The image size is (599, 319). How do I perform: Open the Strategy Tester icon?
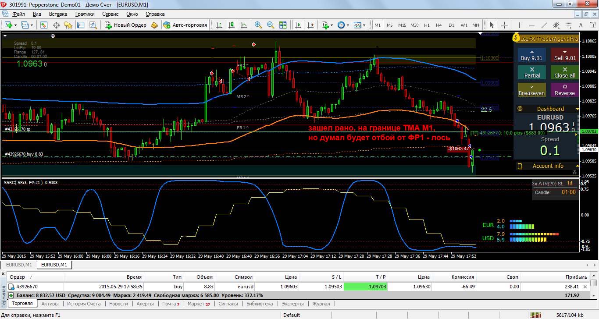(92, 25)
